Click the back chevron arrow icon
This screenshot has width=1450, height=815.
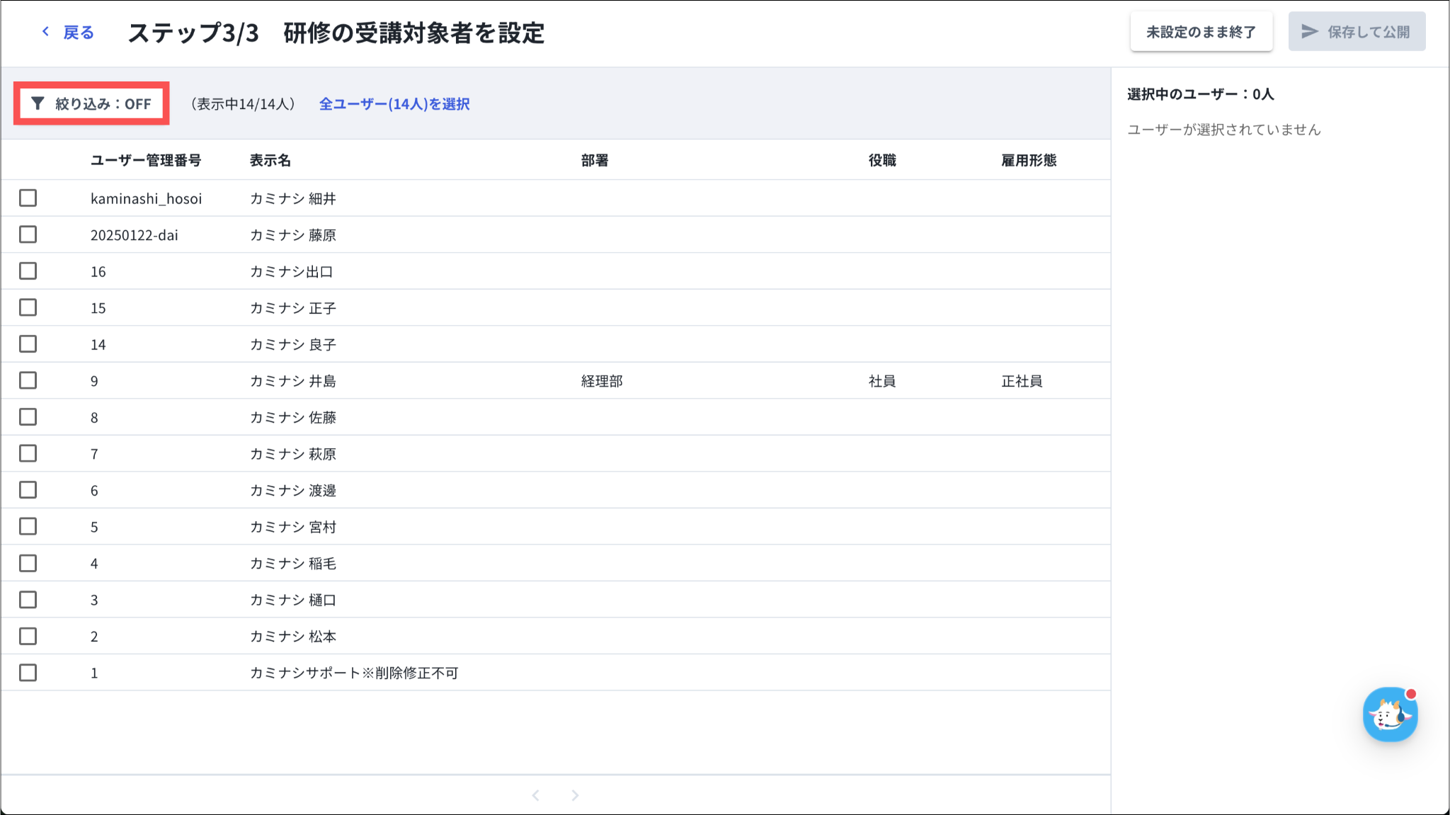coord(45,32)
